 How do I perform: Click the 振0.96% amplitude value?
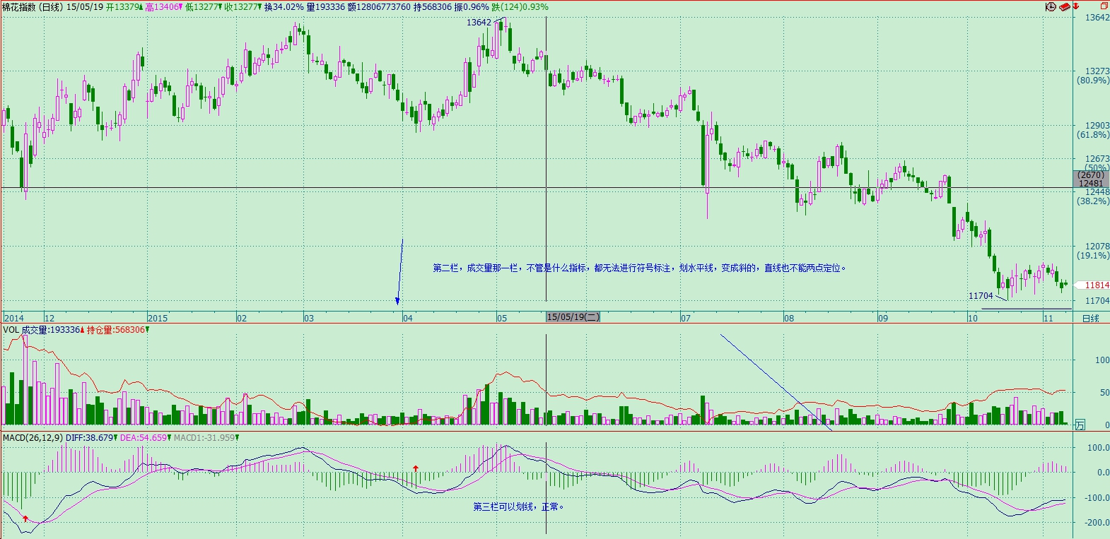(x=471, y=6)
